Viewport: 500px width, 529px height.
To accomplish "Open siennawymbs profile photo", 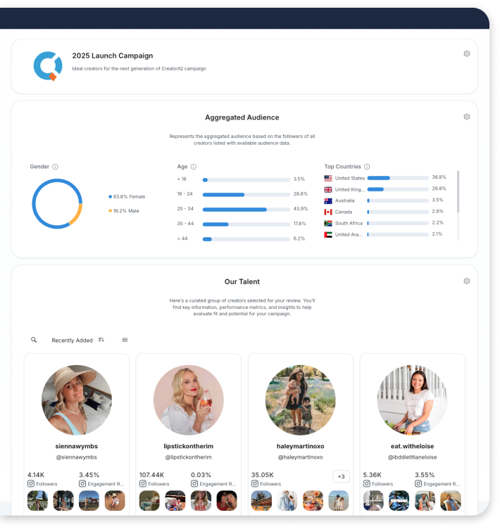I will point(77,400).
